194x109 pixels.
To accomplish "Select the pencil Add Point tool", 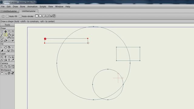I will (x=2, y=35).
